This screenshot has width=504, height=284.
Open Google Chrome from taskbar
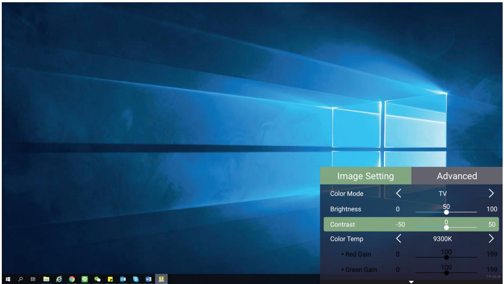71,279
